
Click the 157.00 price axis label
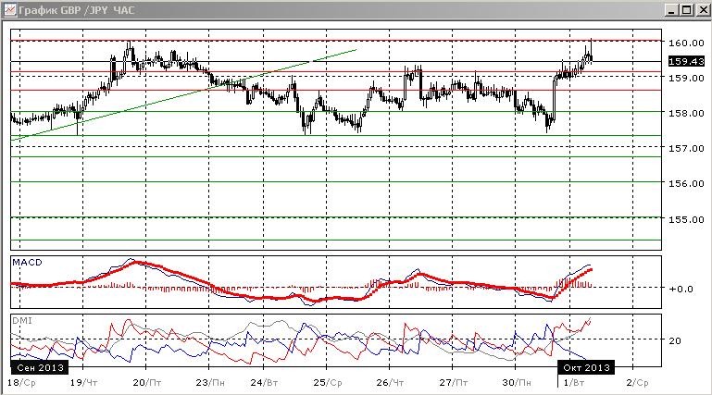(x=686, y=148)
